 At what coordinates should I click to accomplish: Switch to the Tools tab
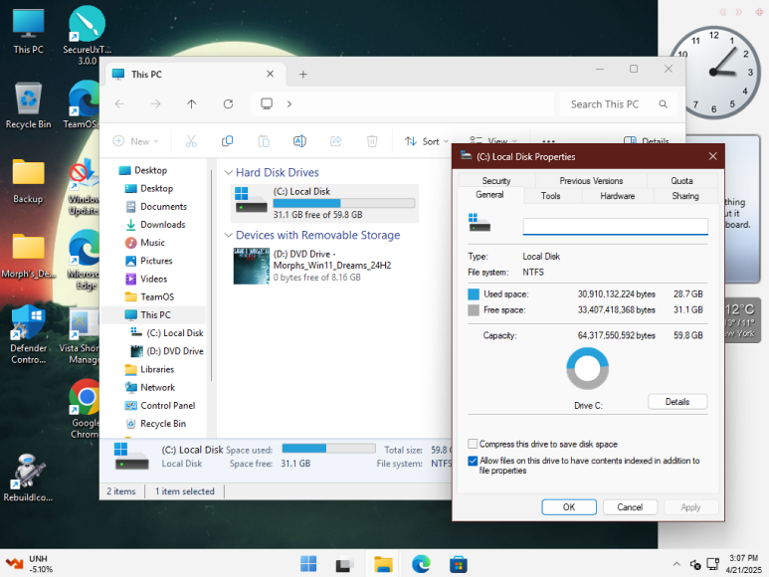click(550, 196)
